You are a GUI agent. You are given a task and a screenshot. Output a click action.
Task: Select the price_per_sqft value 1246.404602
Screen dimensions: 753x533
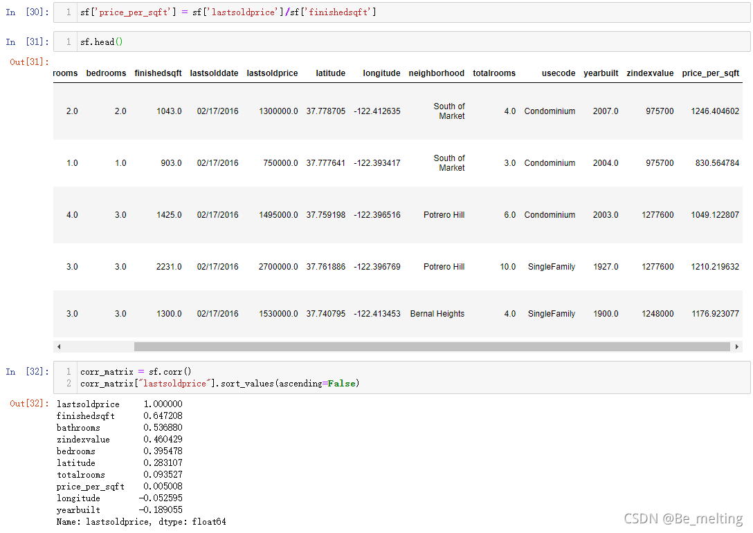[x=715, y=111]
